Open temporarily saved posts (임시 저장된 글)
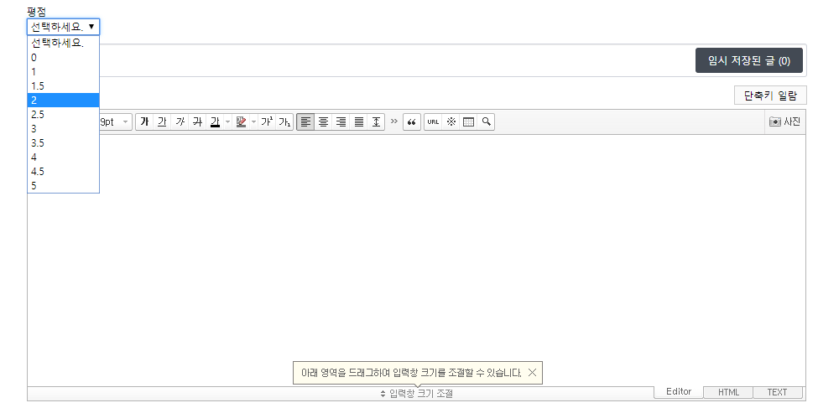This screenshot has width=818, height=408. point(749,61)
